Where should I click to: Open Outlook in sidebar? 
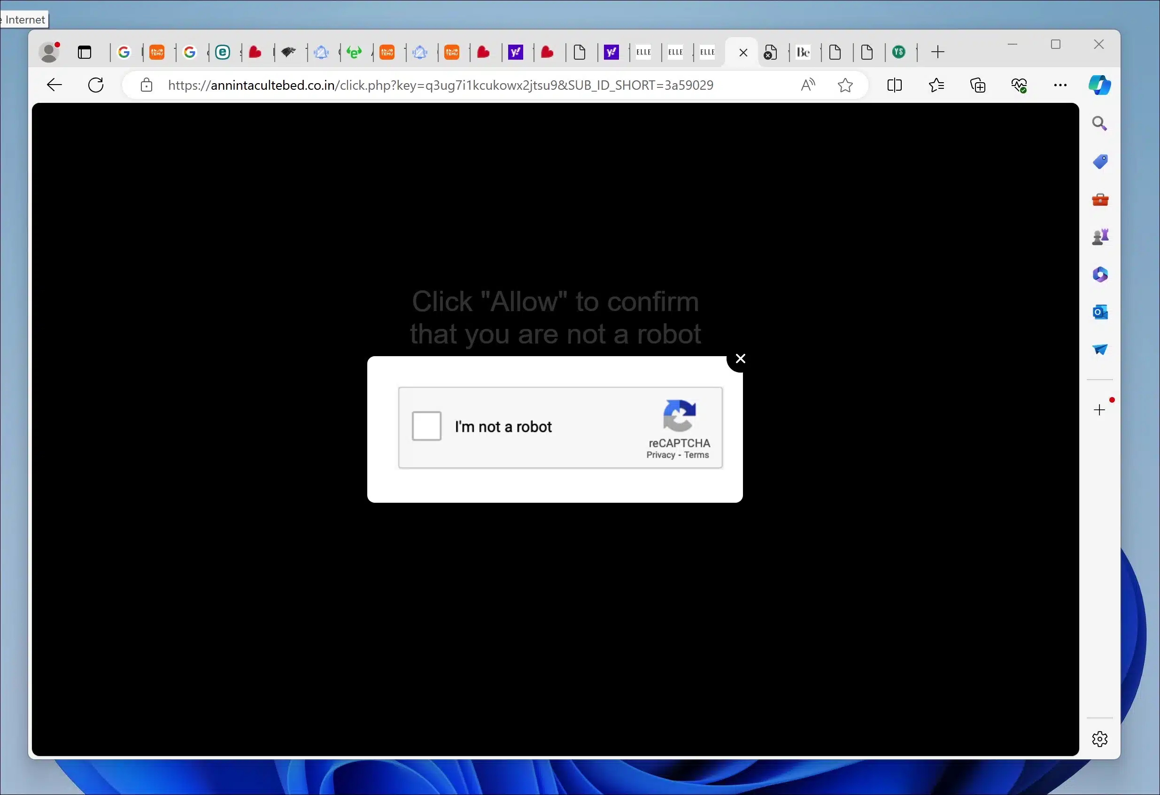coord(1100,312)
